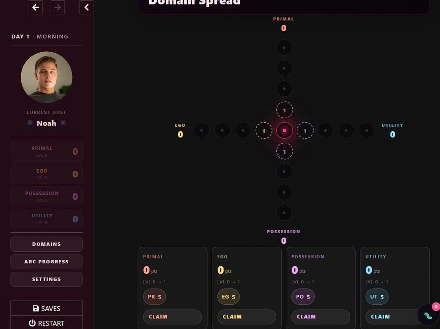Screen dimensions: 440x329
Task: Claim the Primal domain points
Action: (x=172, y=317)
